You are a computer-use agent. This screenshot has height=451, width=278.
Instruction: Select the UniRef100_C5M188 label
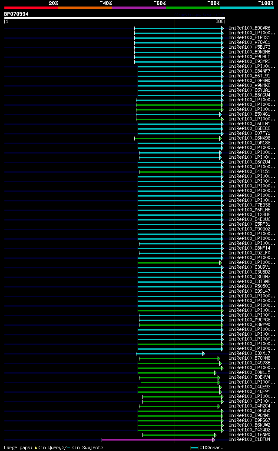tap(249, 143)
